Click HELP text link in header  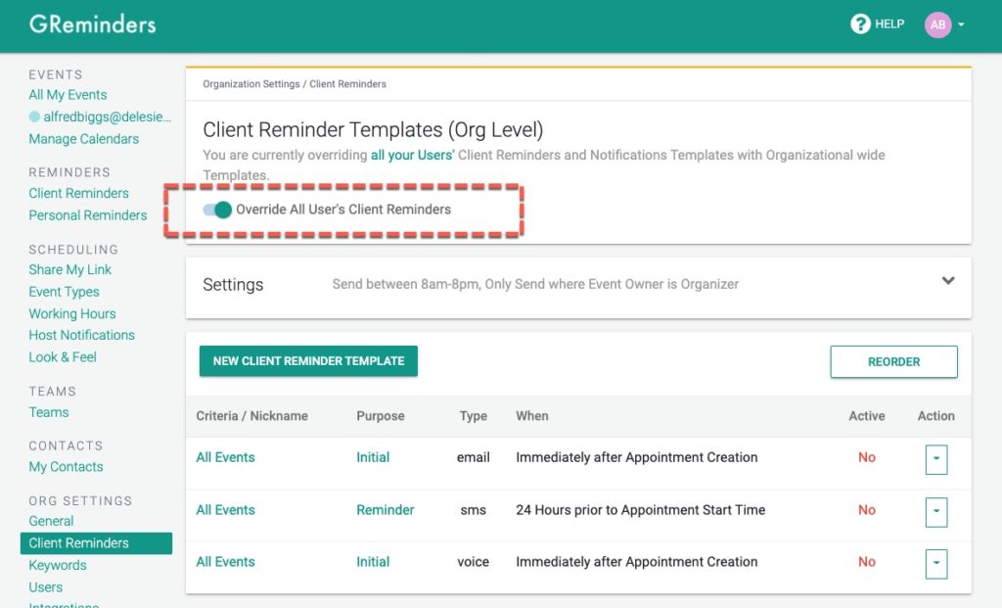click(889, 24)
